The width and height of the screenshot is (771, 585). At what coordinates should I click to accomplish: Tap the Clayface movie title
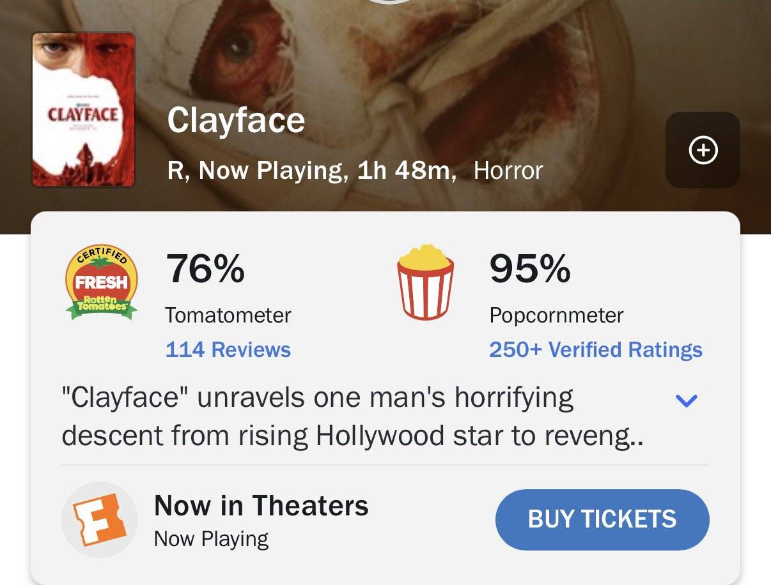coord(236,120)
